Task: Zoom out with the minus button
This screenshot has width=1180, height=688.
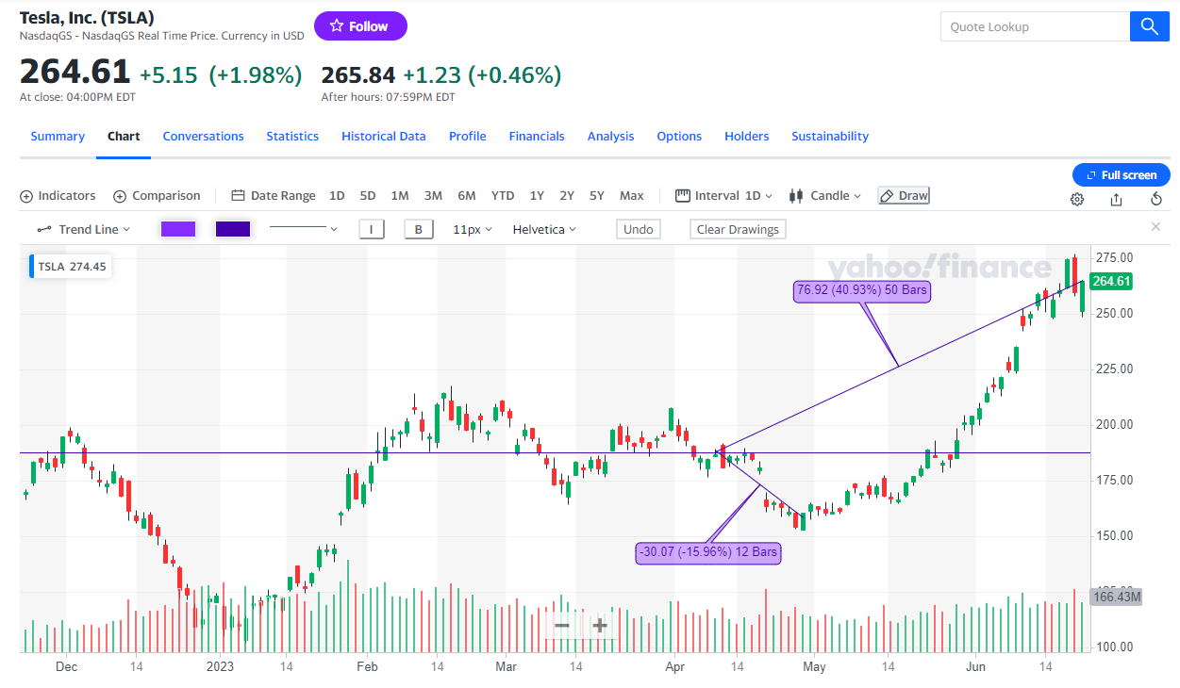Action: [x=561, y=625]
